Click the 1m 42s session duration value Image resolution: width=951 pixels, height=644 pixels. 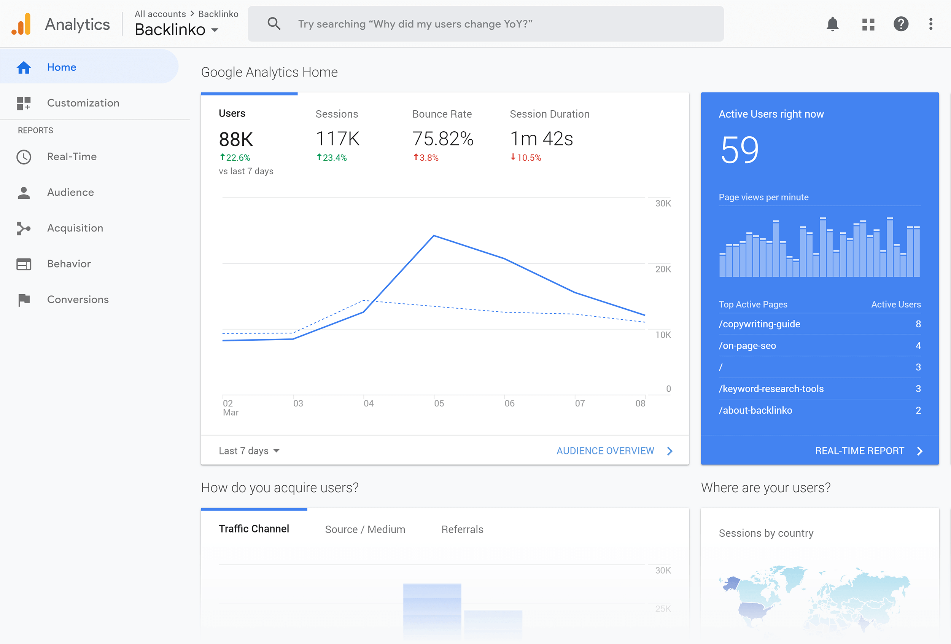pyautogui.click(x=541, y=139)
